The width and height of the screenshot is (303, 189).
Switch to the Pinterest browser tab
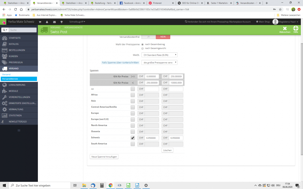161,3
